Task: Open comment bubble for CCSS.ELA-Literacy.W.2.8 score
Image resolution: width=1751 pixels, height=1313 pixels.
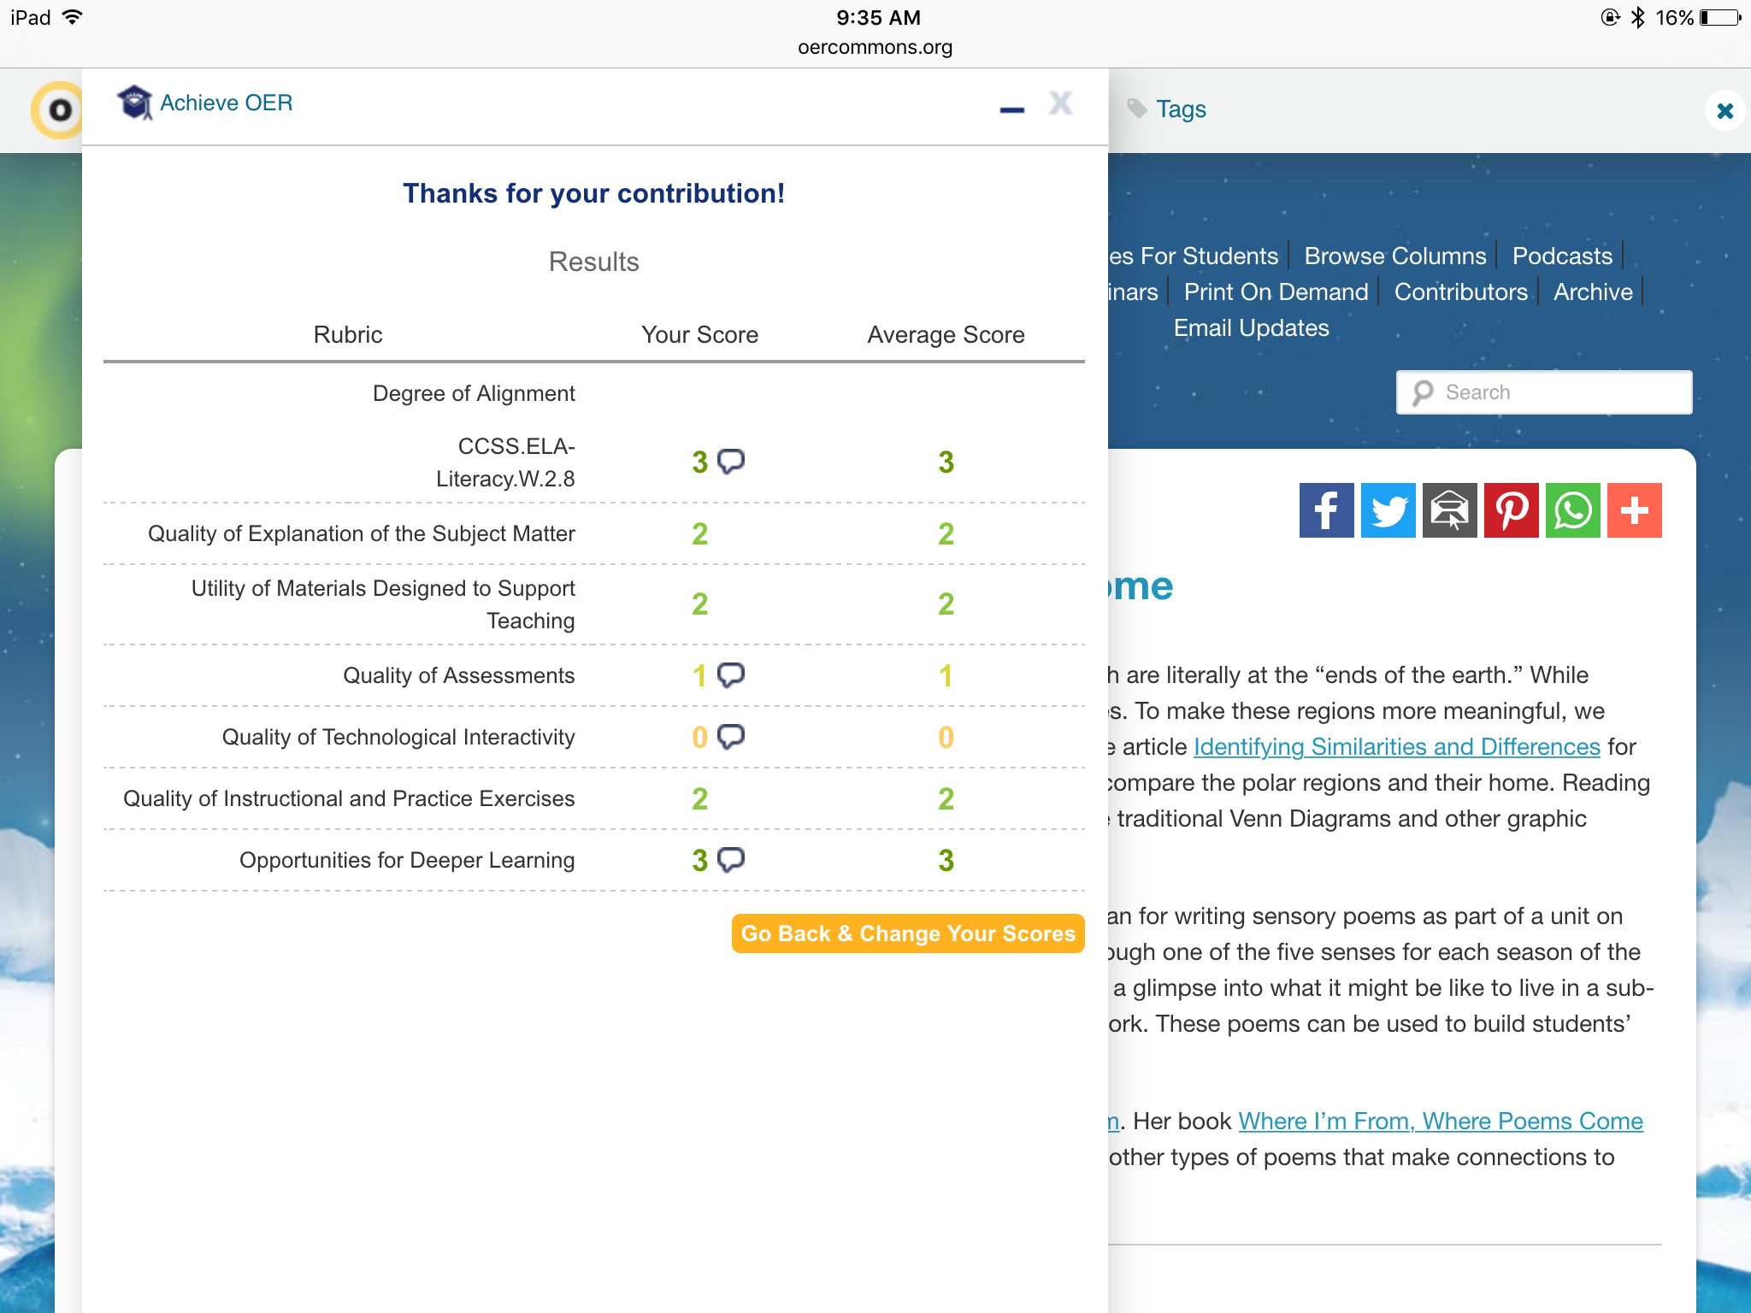Action: click(x=730, y=462)
